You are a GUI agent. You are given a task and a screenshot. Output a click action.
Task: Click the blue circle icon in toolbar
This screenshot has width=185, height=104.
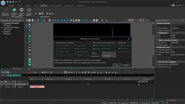click(x=38, y=21)
